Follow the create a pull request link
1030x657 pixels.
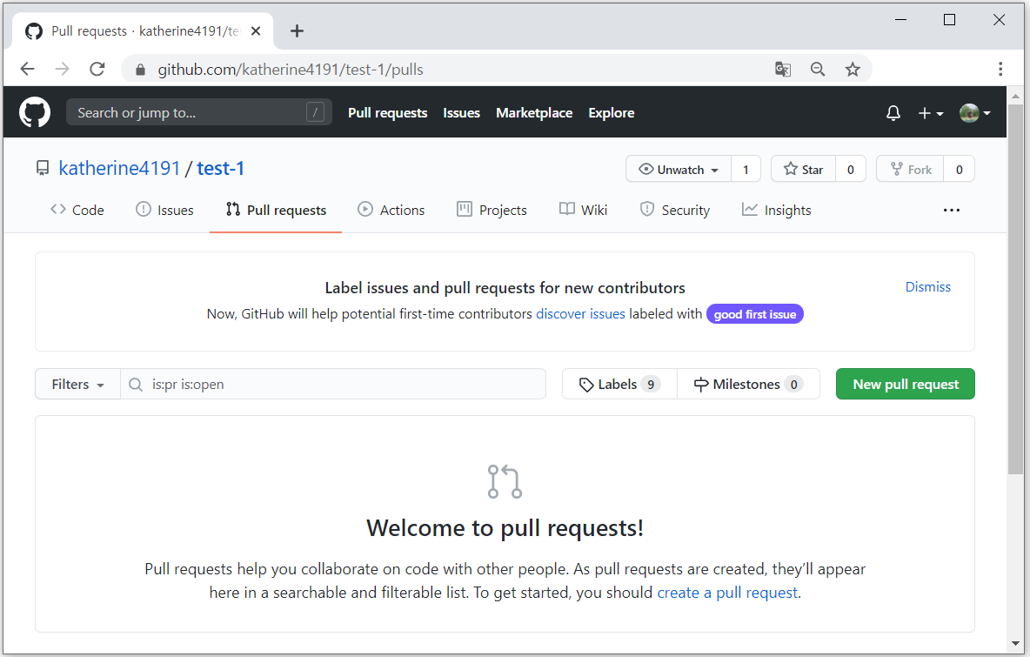click(727, 593)
